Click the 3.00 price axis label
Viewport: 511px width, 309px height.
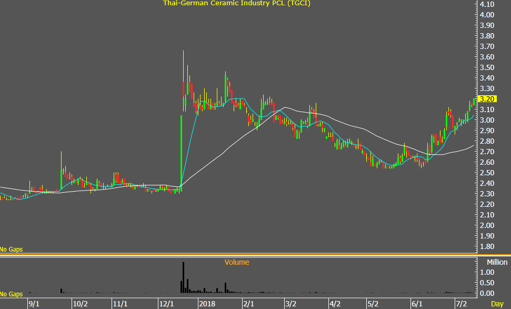pos(487,120)
